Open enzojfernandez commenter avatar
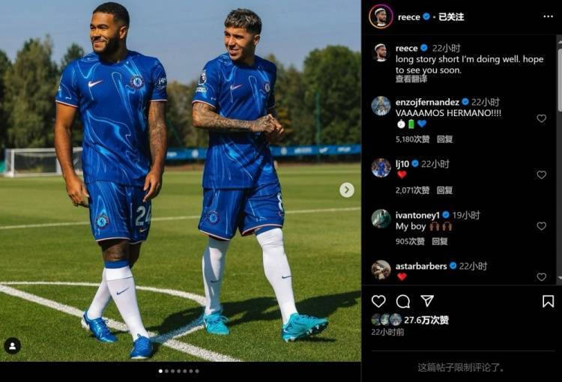Viewport: 562px width, 382px height. click(381, 106)
